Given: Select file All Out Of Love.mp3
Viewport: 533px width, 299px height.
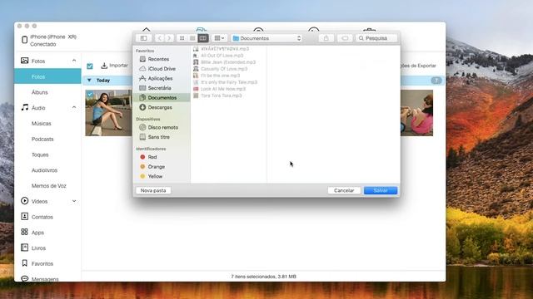Looking at the screenshot, I should coord(222,56).
